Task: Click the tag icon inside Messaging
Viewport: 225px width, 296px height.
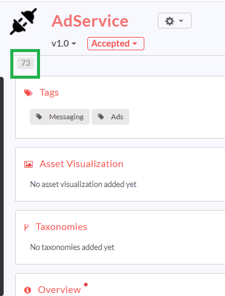Action: point(39,117)
